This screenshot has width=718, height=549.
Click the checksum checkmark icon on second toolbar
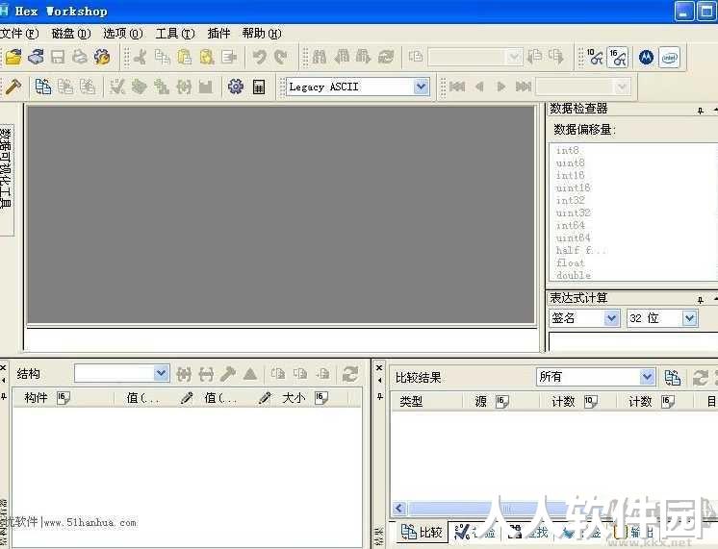[x=117, y=87]
